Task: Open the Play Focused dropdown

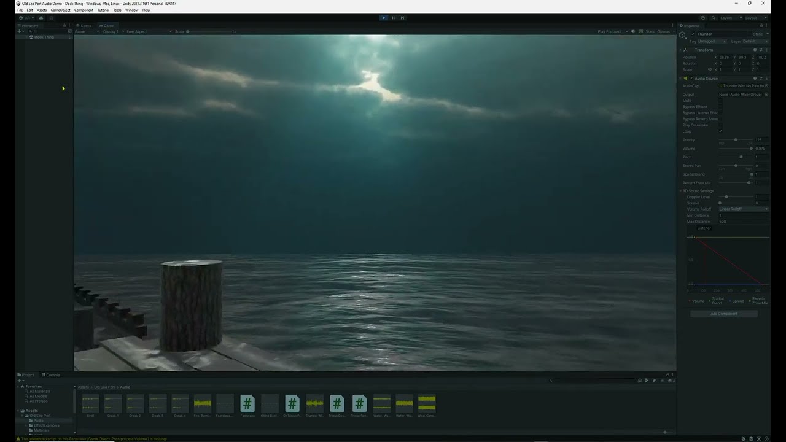Action: (612, 31)
